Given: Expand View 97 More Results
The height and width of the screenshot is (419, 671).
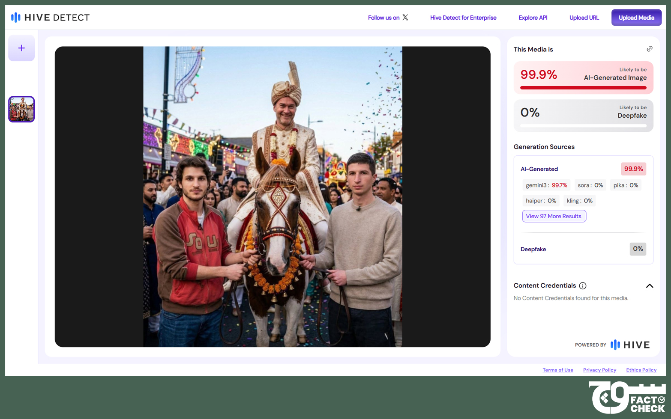Looking at the screenshot, I should click(554, 216).
